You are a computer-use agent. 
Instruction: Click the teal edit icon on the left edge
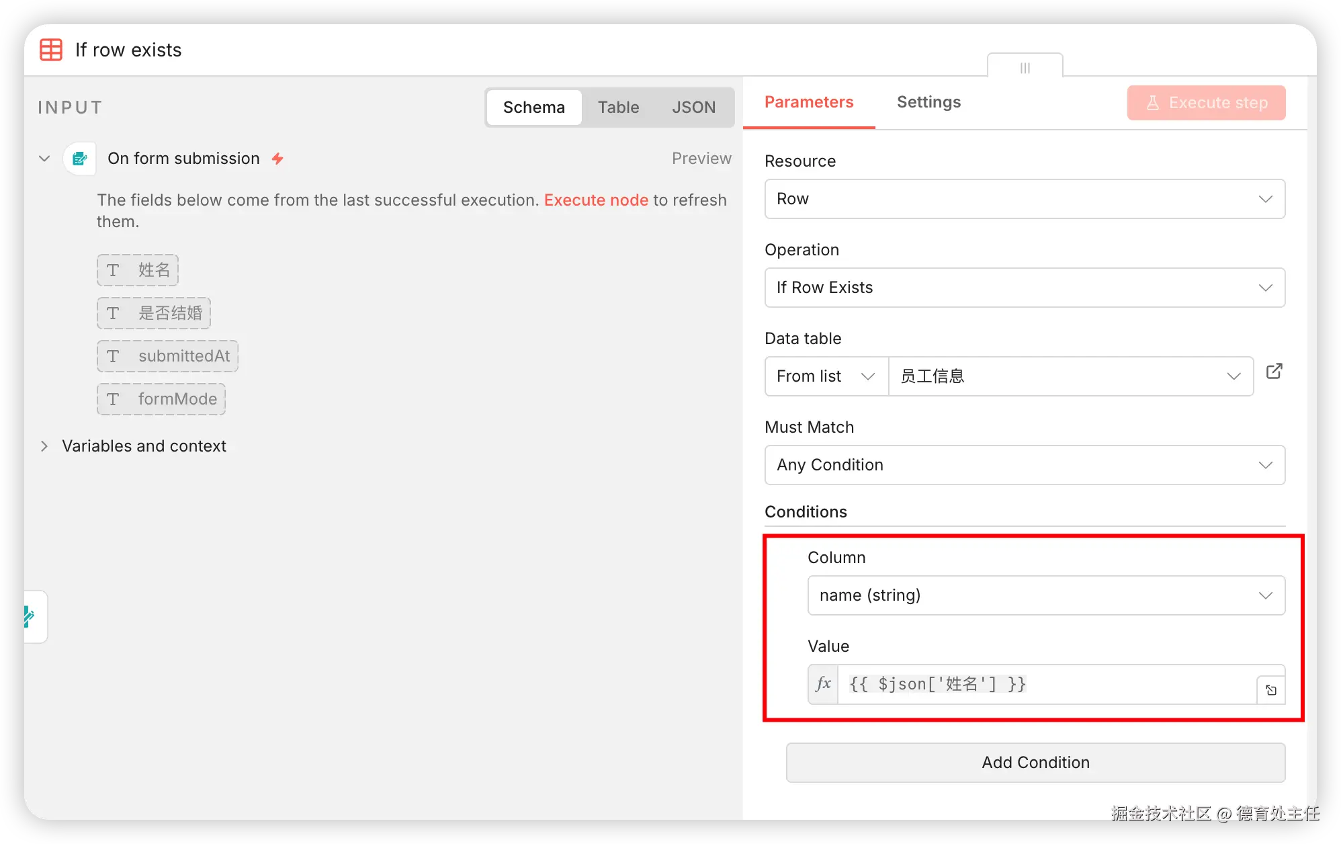click(x=30, y=616)
